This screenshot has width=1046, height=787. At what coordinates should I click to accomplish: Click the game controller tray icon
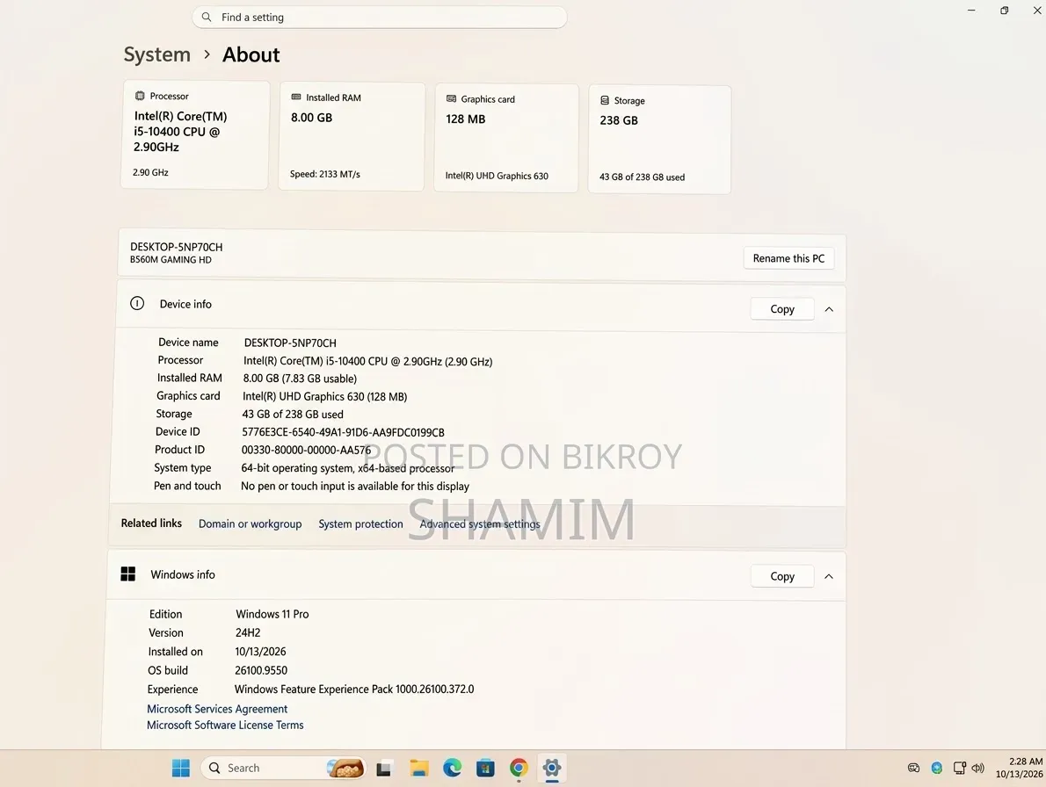click(x=914, y=769)
